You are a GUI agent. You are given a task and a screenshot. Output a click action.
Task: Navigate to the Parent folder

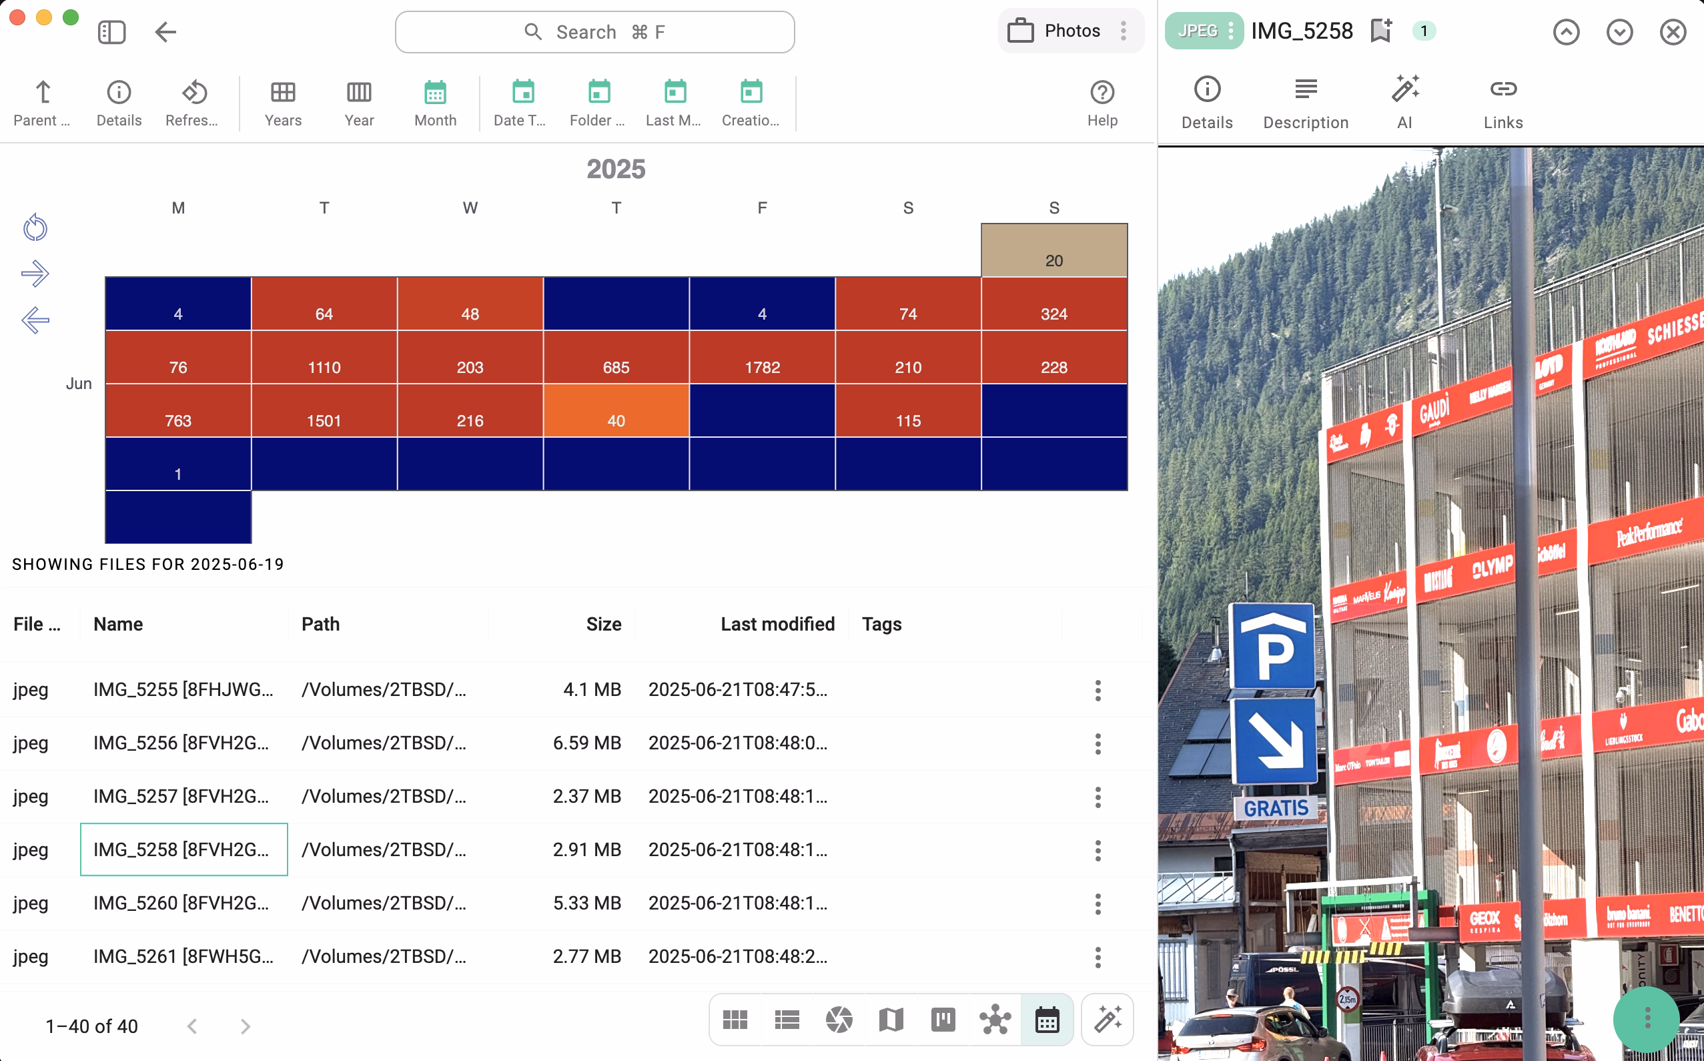[41, 101]
